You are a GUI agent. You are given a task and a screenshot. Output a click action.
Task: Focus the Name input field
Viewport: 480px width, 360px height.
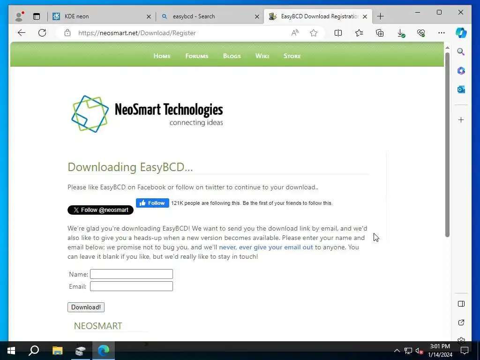pos(131,274)
